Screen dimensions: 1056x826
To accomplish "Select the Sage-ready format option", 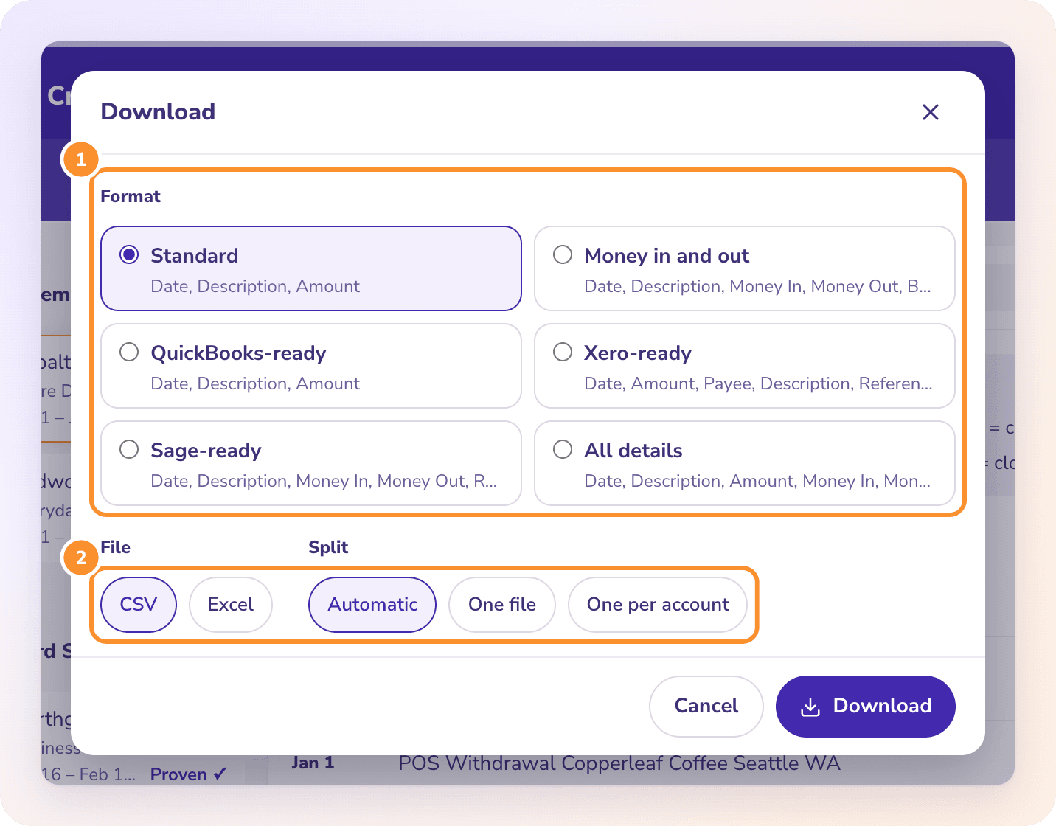I will pos(311,463).
